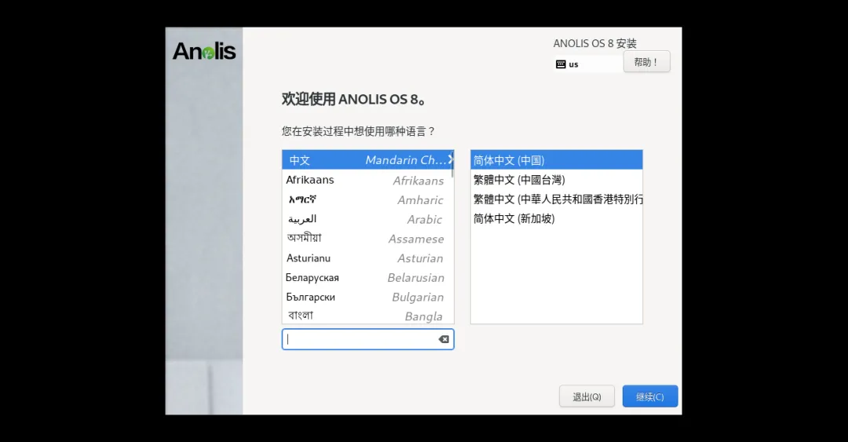Select the Arabic language row
The height and width of the screenshot is (442, 848).
coord(367,219)
